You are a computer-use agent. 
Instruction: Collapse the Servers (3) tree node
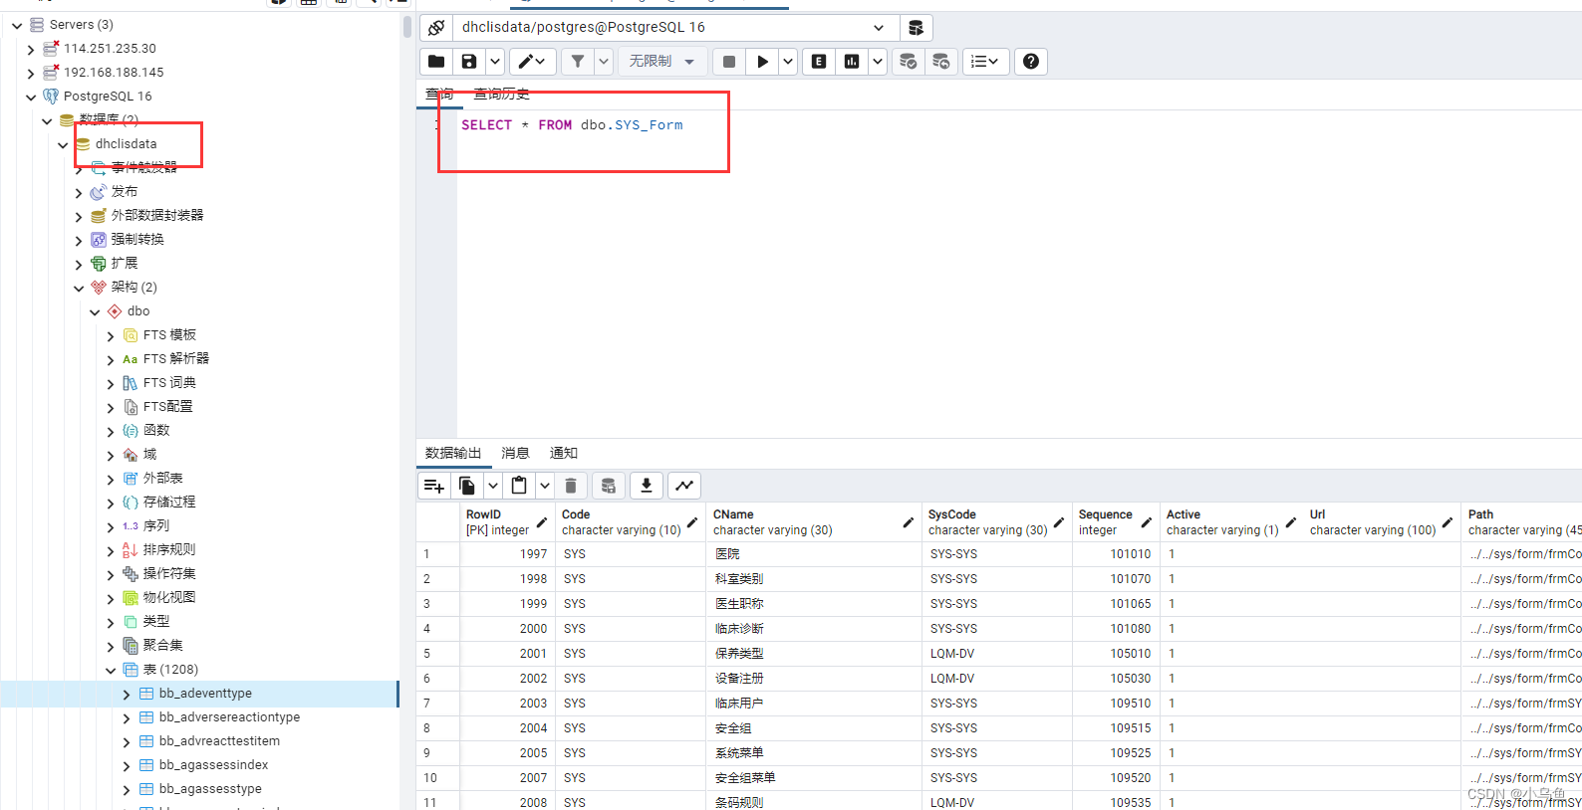17,26
